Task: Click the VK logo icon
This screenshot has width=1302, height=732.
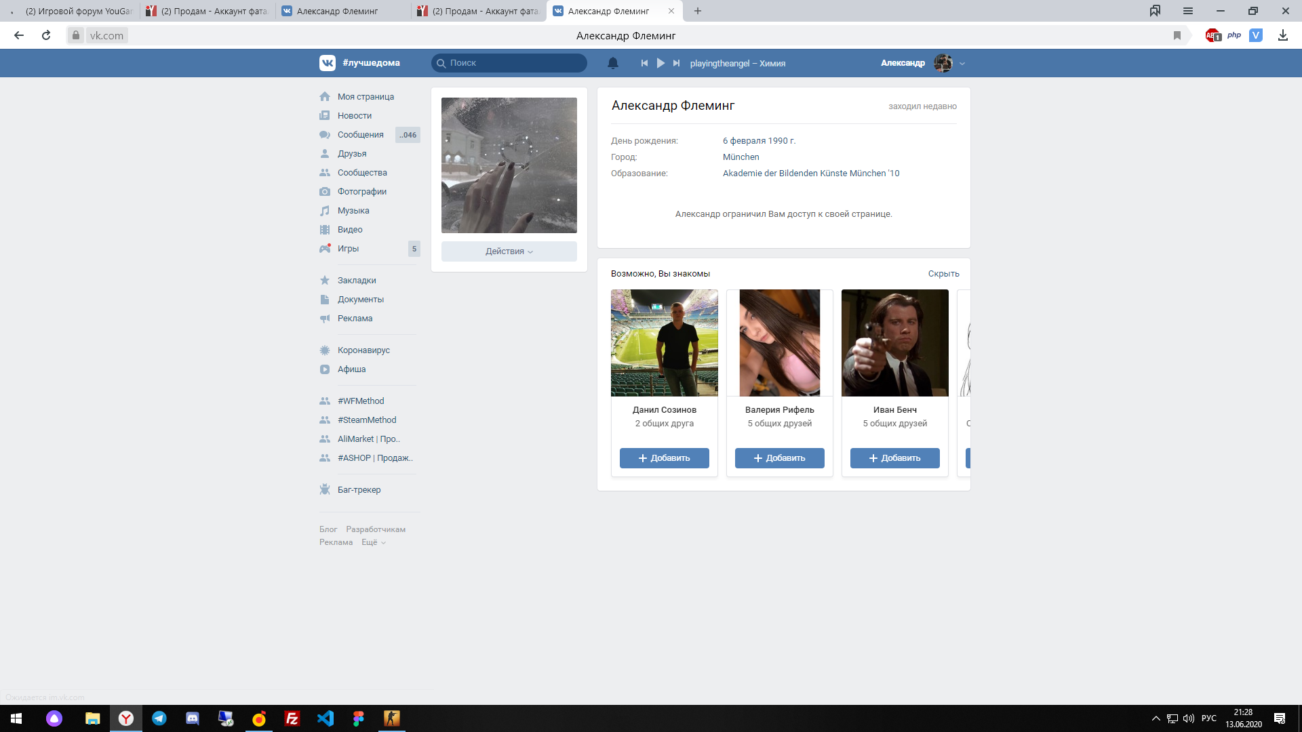Action: 327,63
